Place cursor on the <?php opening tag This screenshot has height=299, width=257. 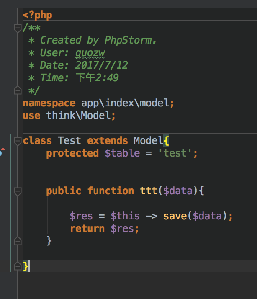(37, 15)
